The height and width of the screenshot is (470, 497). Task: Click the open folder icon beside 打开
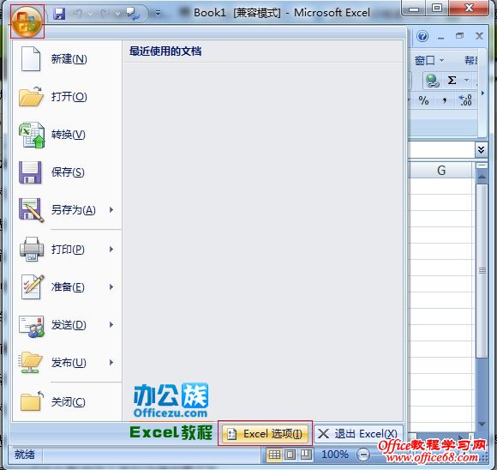[x=31, y=96]
